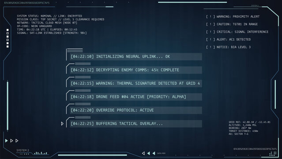Toggle the [ ! ] marker for PROXIMITY ALERT
The width and height of the screenshot is (282, 159).
tap(211, 17)
